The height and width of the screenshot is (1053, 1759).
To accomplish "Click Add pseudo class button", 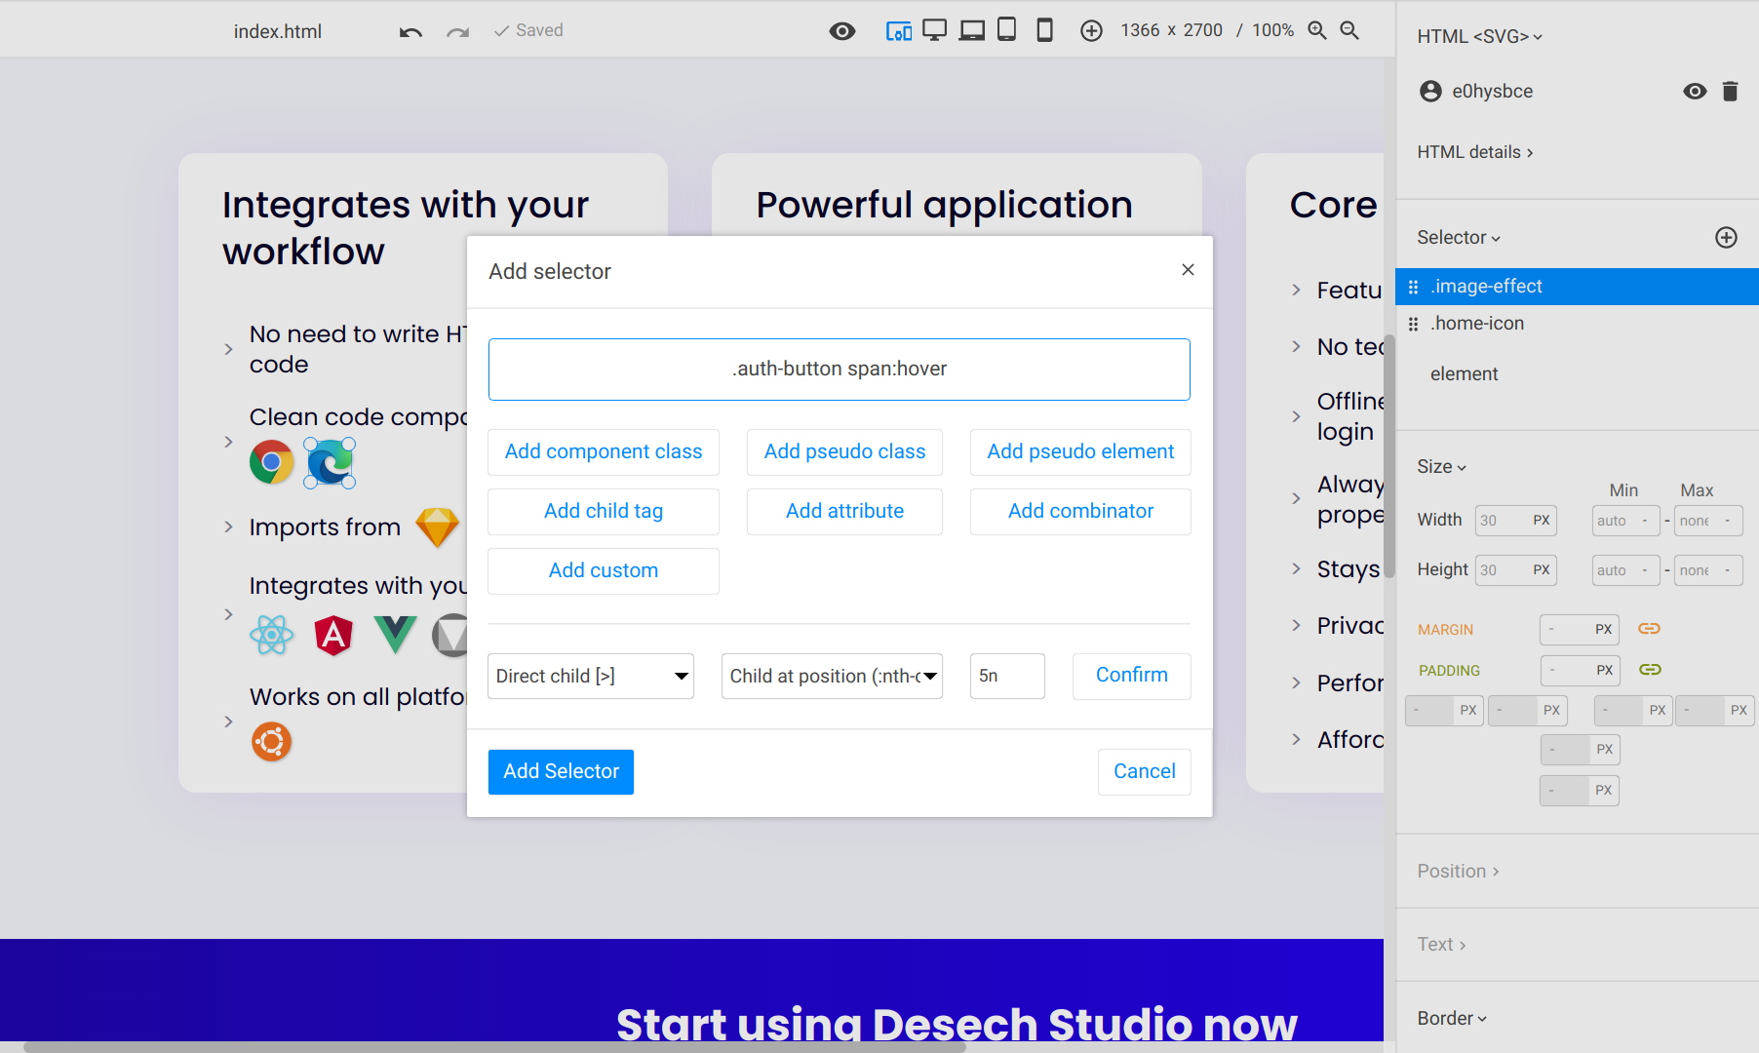I will (844, 452).
